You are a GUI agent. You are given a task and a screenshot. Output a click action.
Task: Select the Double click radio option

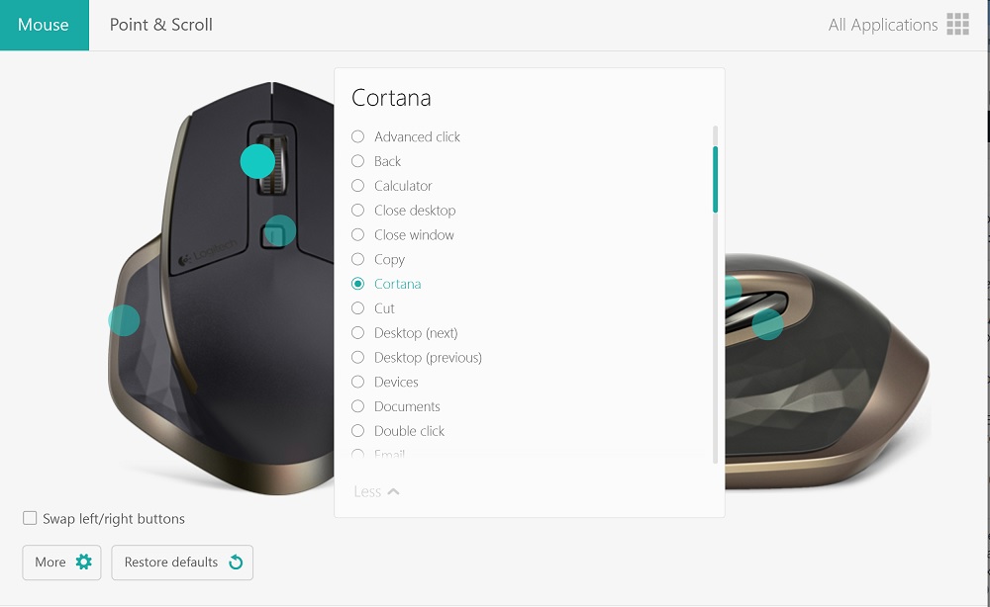click(x=357, y=430)
